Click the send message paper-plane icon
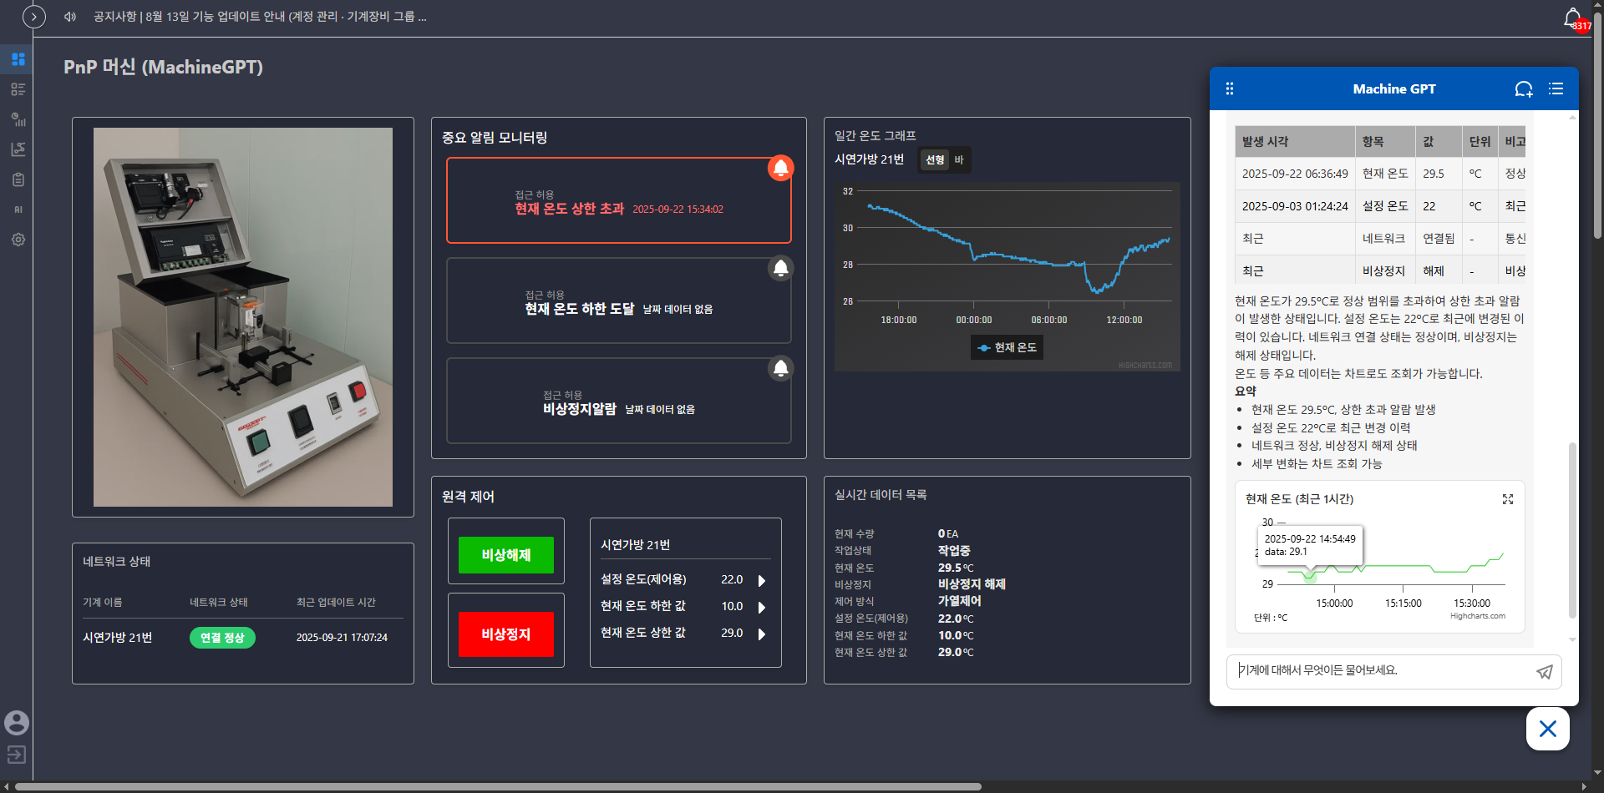The width and height of the screenshot is (1604, 793). (1544, 672)
